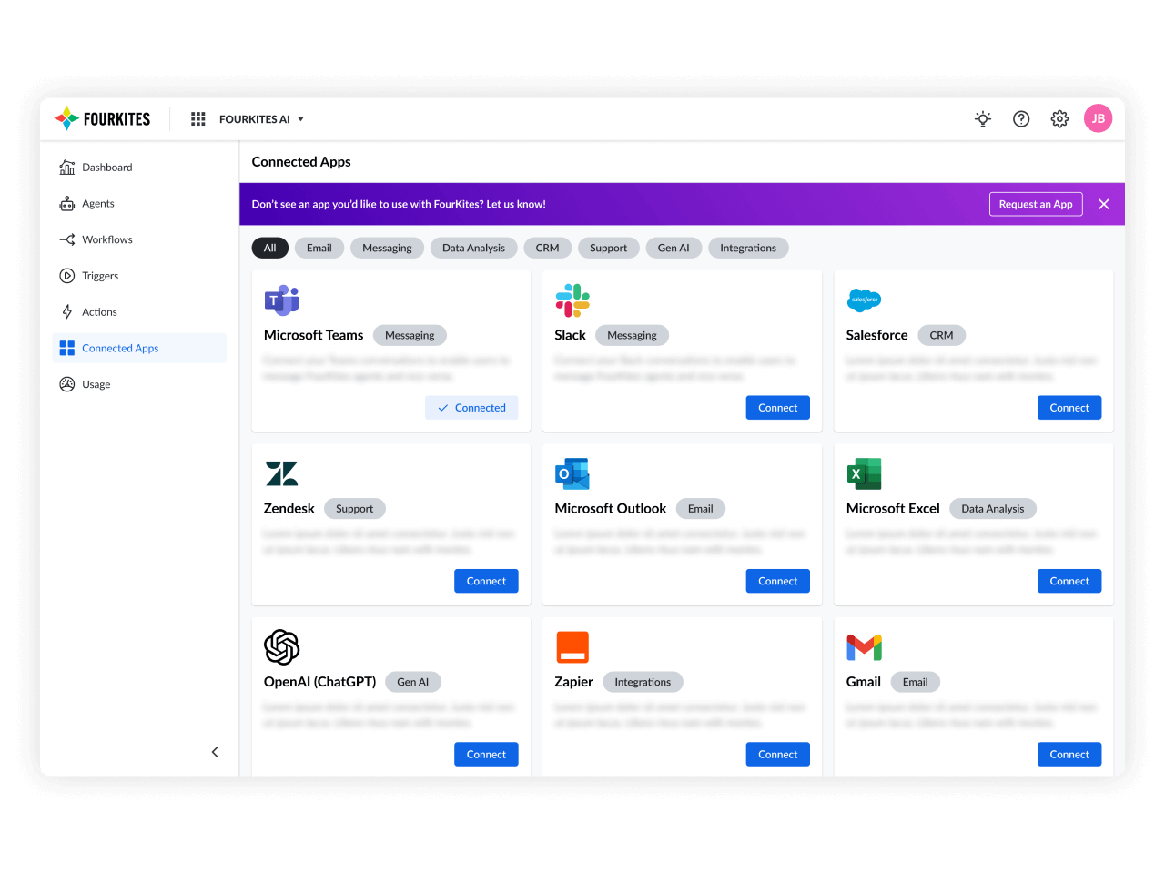Open the help question mark icon
This screenshot has width=1165, height=874.
point(1021,119)
